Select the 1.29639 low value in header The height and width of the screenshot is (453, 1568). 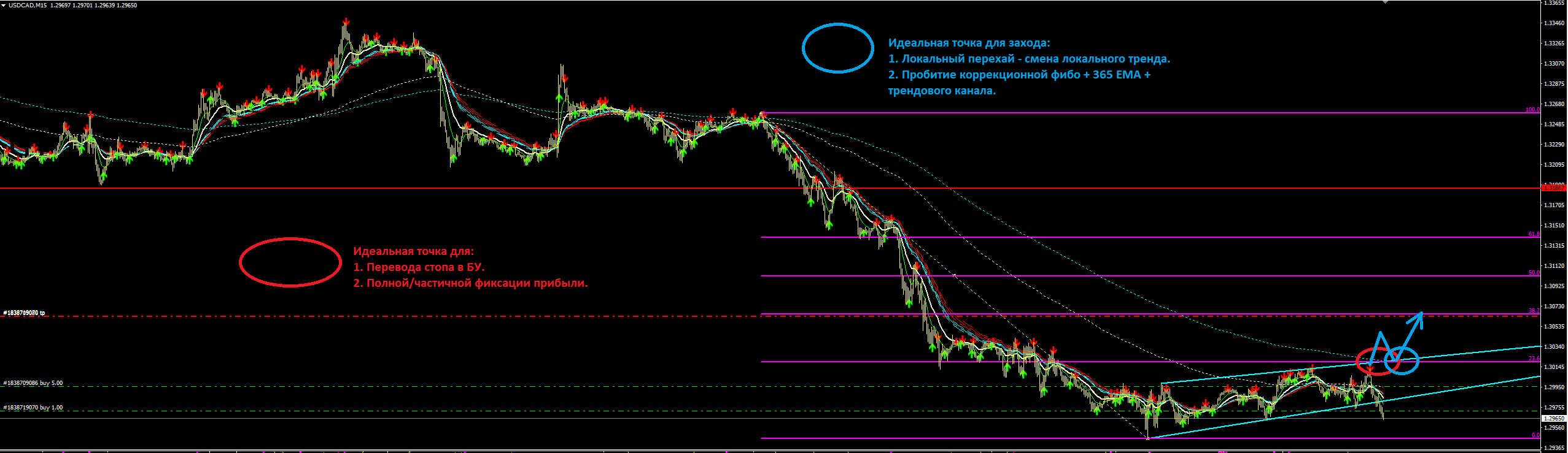pos(104,5)
